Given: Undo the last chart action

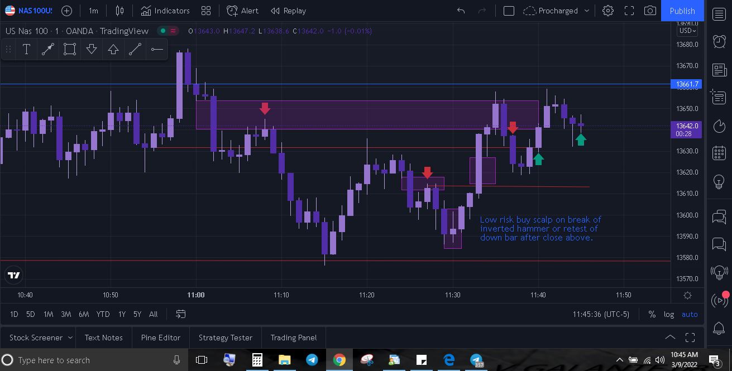Looking at the screenshot, I should (x=461, y=11).
